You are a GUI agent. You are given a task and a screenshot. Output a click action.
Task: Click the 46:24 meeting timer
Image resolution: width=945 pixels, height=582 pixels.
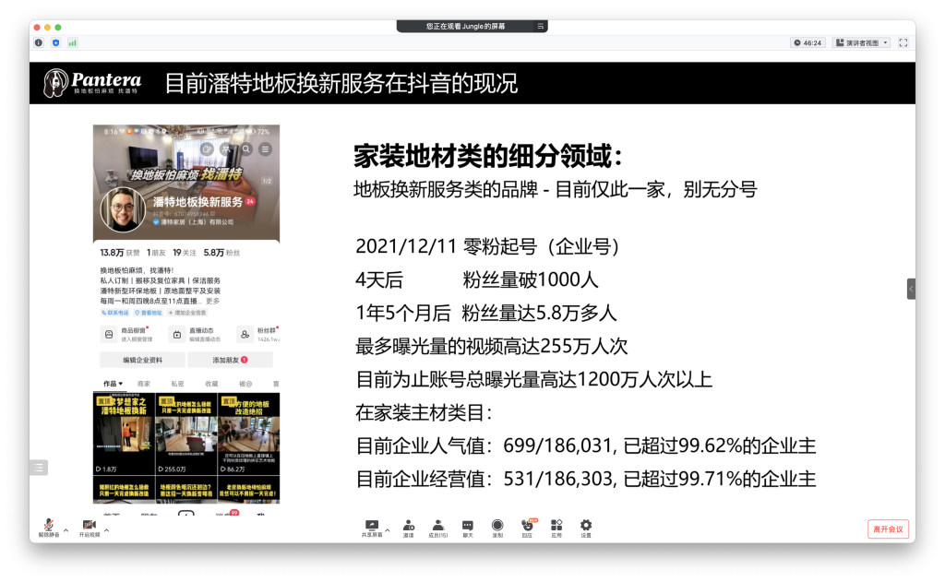click(807, 42)
